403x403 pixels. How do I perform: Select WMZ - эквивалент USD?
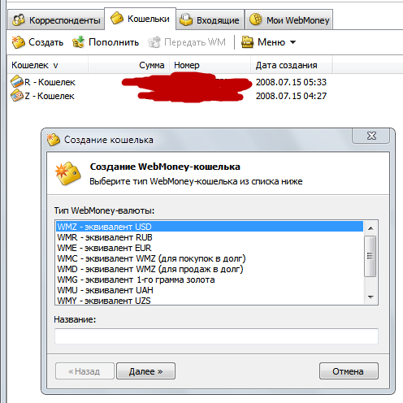210,227
